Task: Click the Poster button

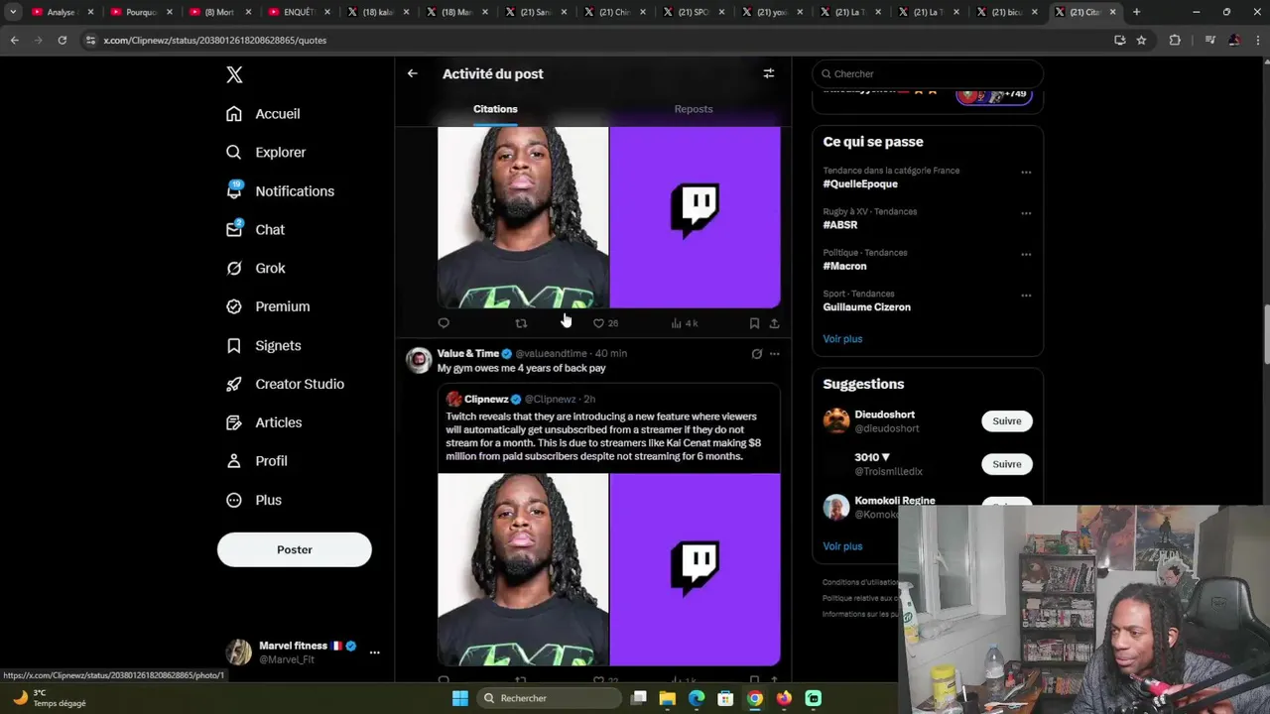Action: tap(295, 549)
